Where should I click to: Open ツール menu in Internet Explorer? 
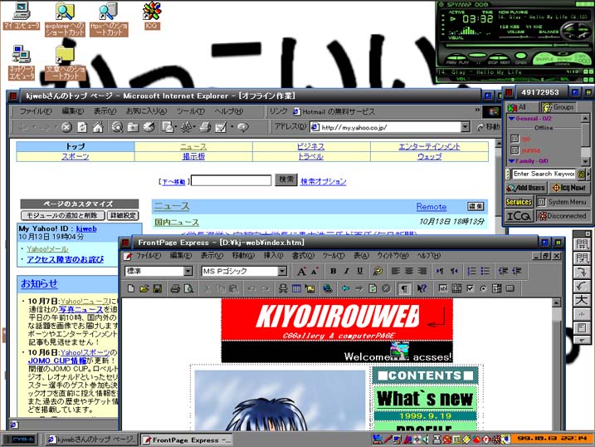click(x=191, y=111)
